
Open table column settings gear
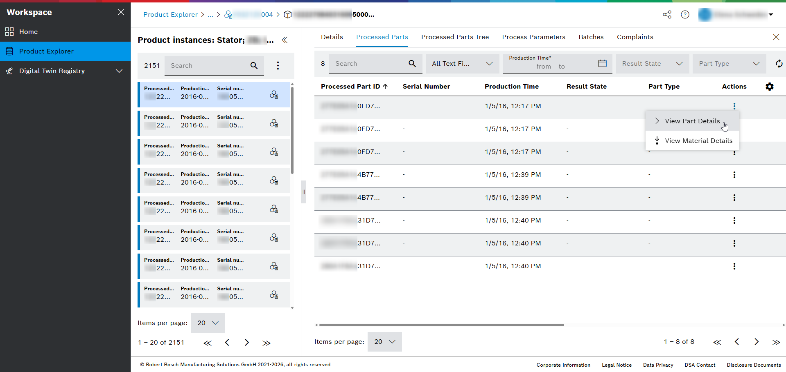coord(770,87)
